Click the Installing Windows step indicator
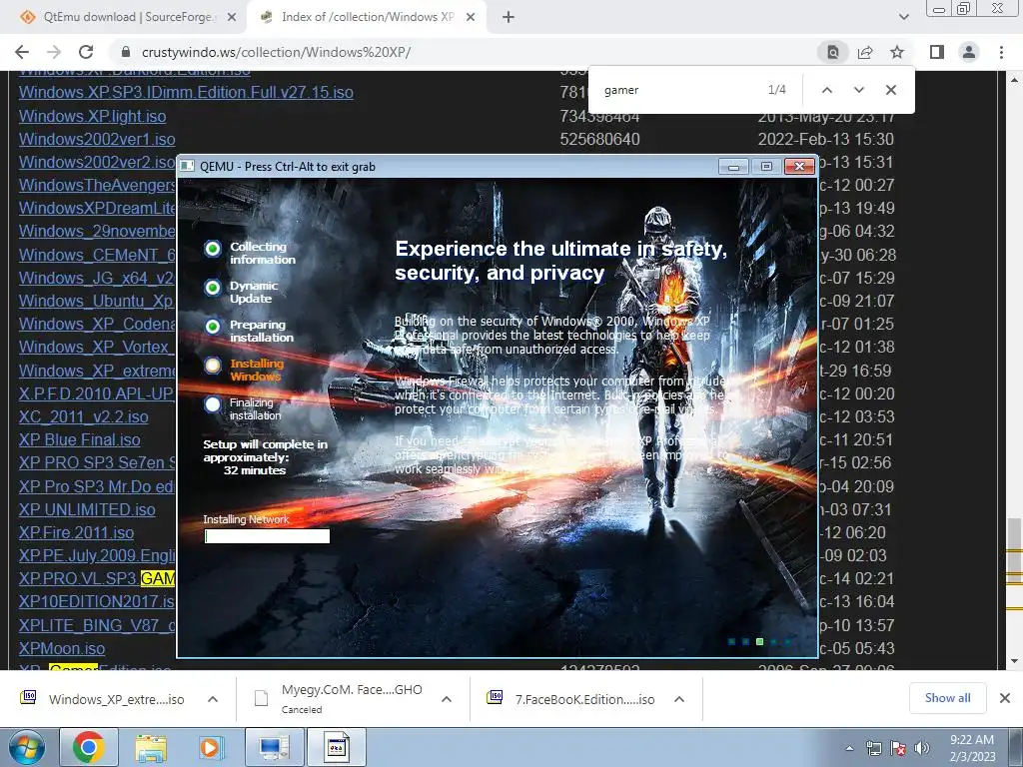 [213, 366]
